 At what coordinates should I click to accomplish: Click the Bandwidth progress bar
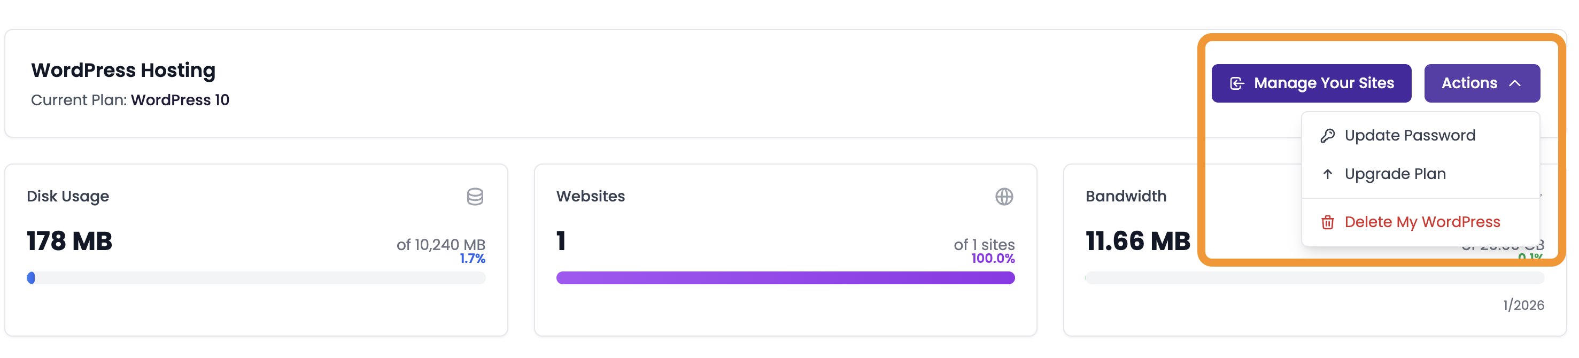[x=1314, y=278]
